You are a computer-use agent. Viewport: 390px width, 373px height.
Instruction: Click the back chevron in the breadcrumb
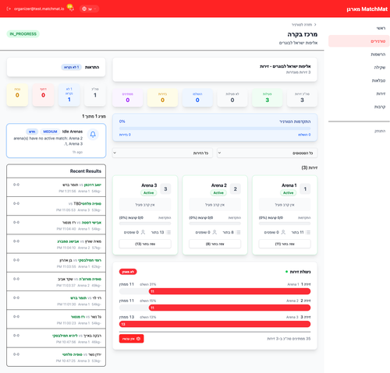click(x=315, y=25)
